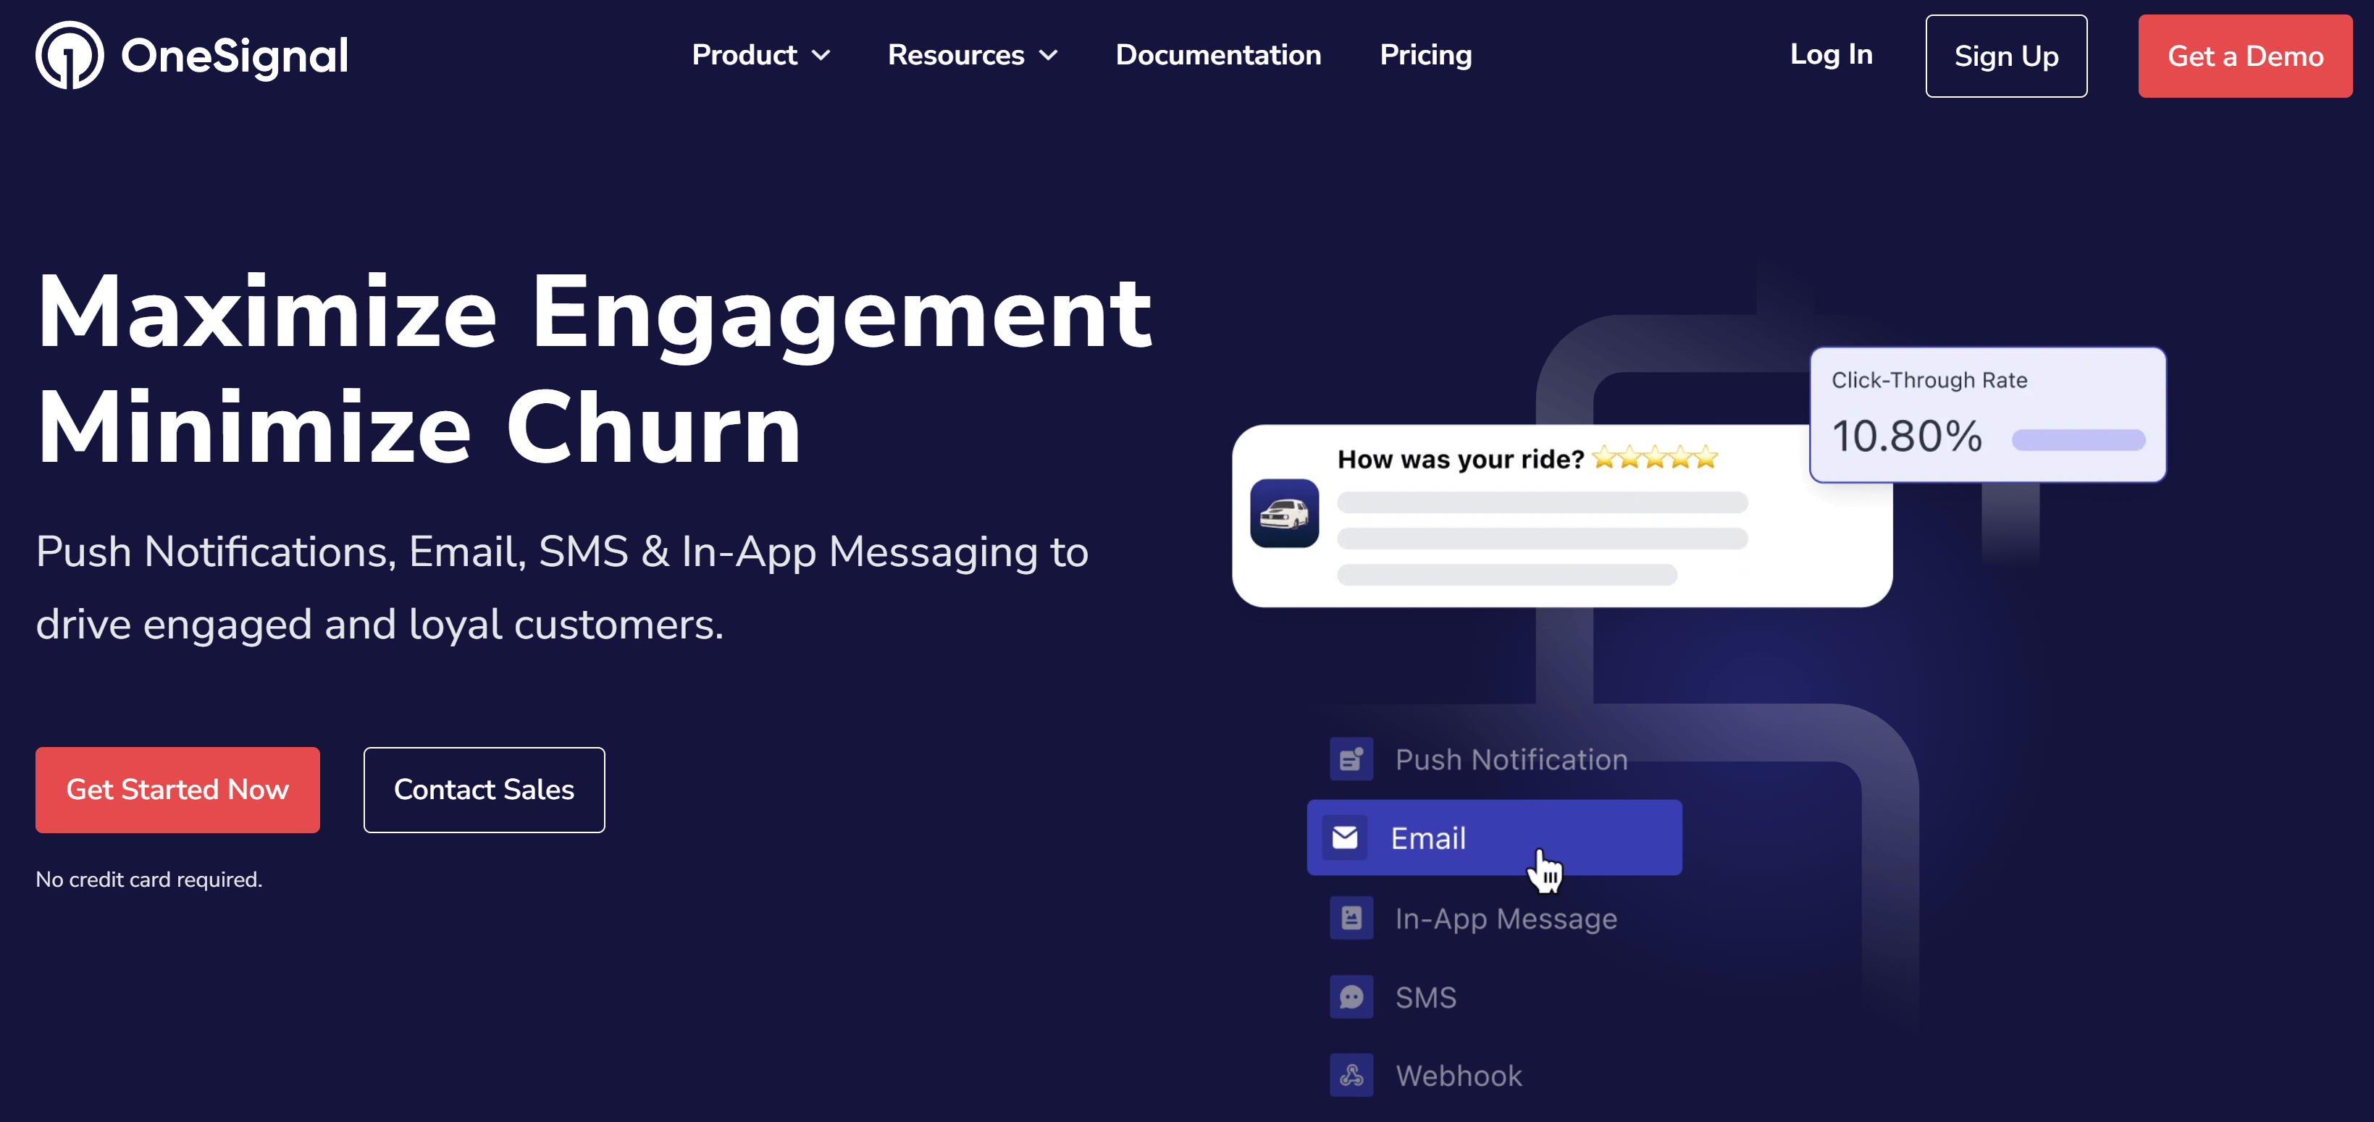Click 'How was your ride?' notification title
Viewport: 2374px width, 1122px height.
pyautogui.click(x=1461, y=459)
